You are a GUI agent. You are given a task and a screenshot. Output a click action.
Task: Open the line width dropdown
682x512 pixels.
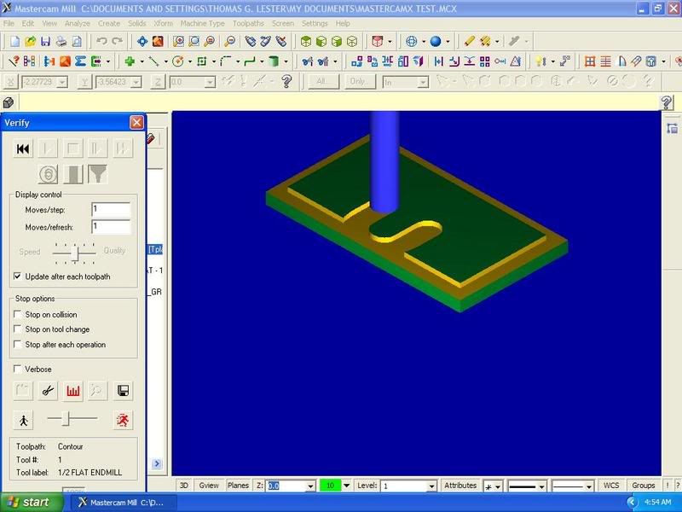588,486
